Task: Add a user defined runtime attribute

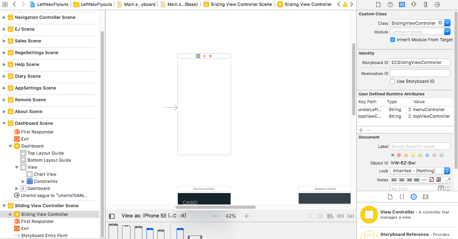Action: click(x=361, y=130)
